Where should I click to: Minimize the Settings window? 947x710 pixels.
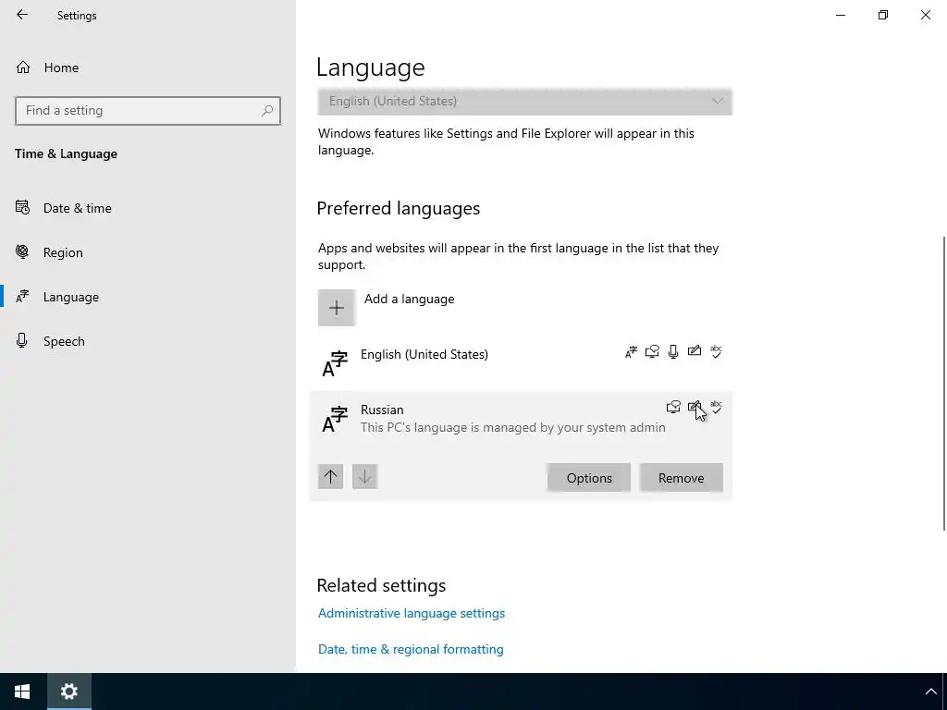(x=840, y=15)
